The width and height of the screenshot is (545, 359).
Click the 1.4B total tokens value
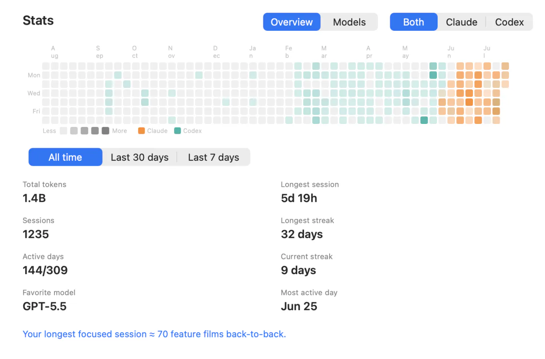click(34, 198)
